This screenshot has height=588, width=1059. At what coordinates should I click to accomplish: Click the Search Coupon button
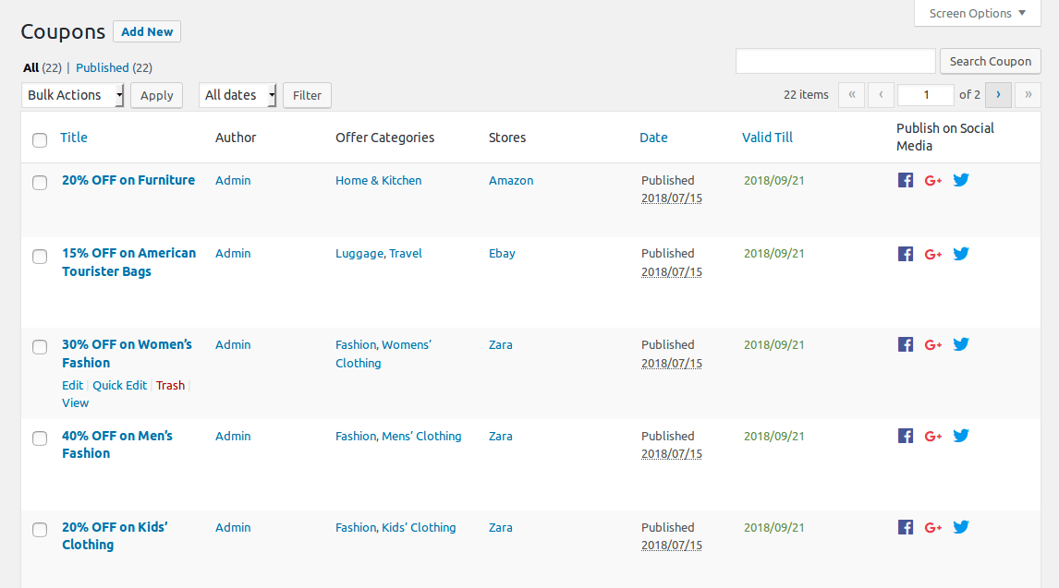tap(990, 61)
